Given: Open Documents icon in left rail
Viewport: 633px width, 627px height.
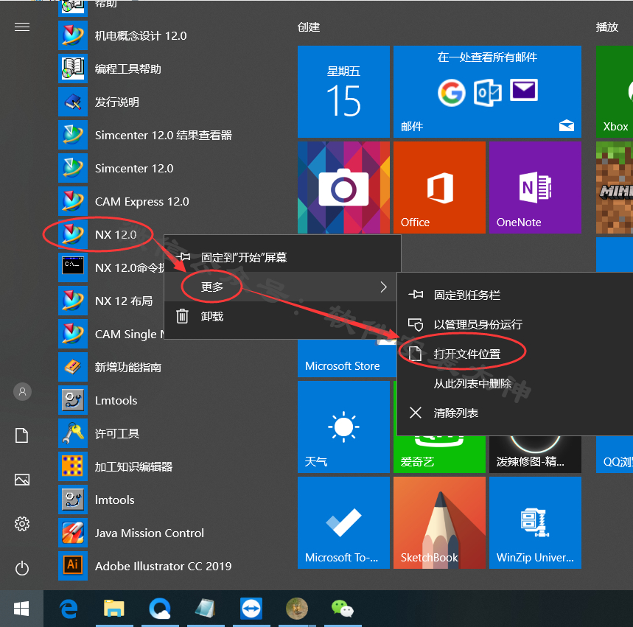Looking at the screenshot, I should (22, 435).
